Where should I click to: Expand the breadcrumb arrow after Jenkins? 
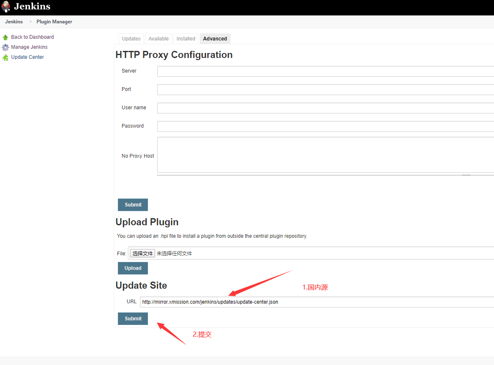31,22
